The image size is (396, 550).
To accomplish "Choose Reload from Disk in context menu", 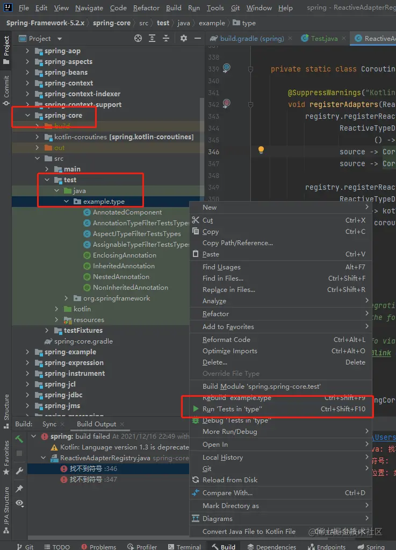I will coord(280,480).
